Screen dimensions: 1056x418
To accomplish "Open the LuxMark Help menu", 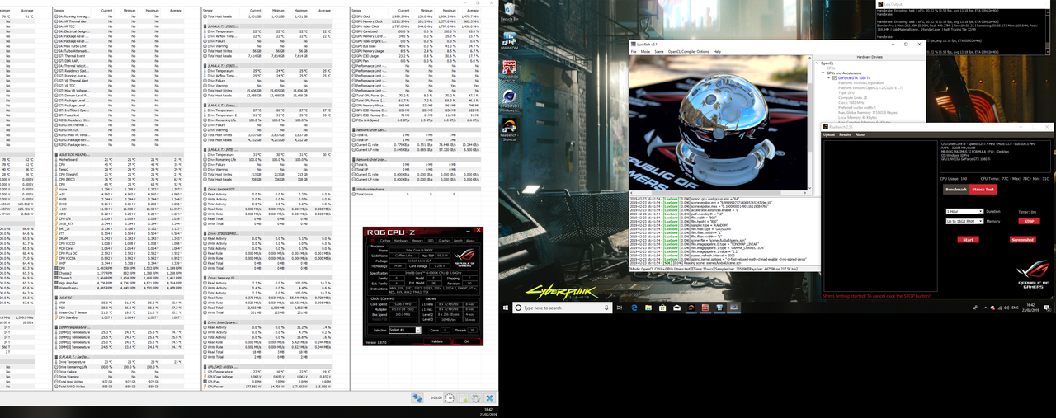I will click(717, 51).
